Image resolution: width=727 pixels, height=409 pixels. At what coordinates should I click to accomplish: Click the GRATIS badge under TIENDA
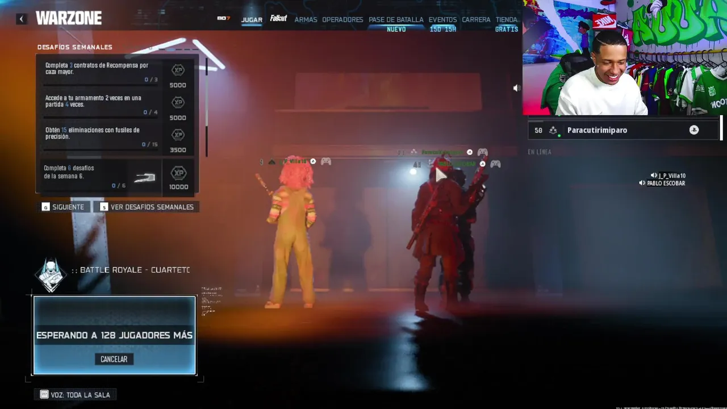[x=507, y=30]
